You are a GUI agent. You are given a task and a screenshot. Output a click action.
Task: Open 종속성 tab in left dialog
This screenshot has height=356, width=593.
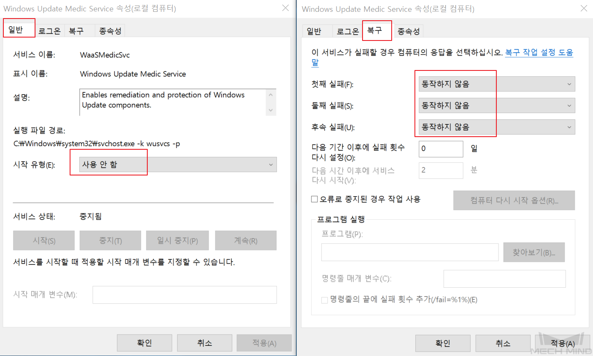pyautogui.click(x=110, y=31)
